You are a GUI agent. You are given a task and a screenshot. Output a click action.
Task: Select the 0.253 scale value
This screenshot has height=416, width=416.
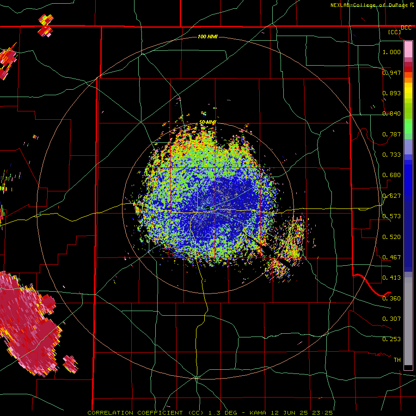tap(392, 339)
